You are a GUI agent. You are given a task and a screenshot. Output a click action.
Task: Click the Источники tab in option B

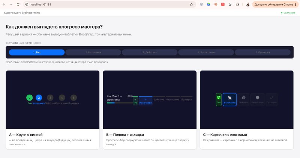145,101
